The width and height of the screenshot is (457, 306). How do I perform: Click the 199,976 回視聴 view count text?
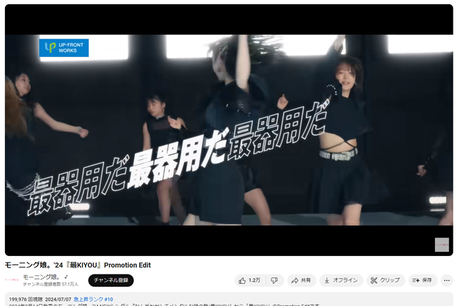[x=26, y=300]
